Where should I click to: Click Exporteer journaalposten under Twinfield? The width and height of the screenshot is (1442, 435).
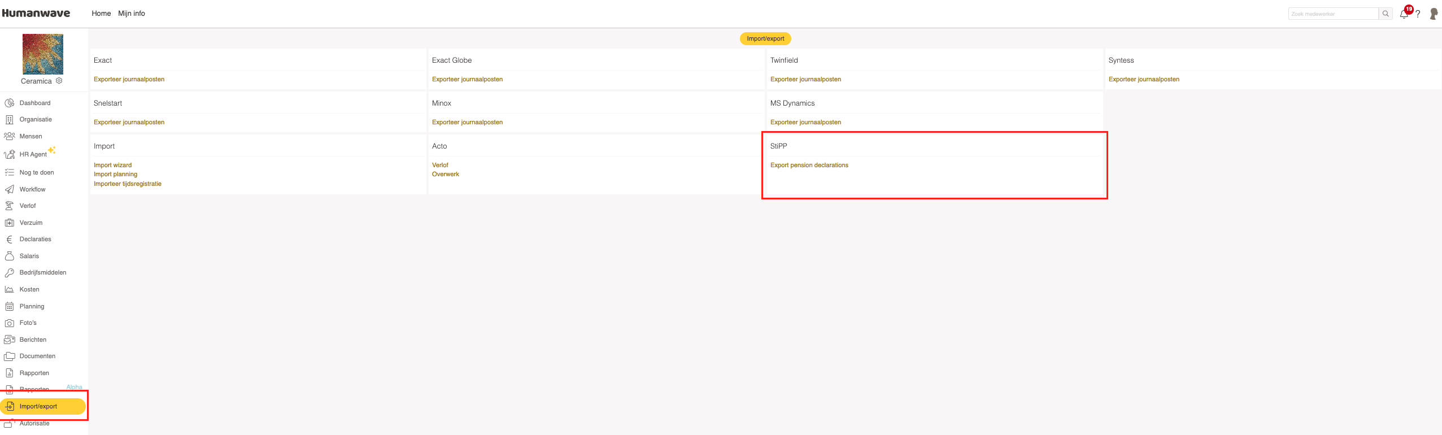805,79
